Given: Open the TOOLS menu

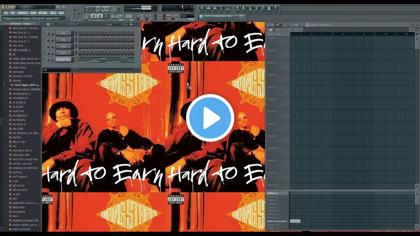Looking at the screenshot, I should click(53, 13).
